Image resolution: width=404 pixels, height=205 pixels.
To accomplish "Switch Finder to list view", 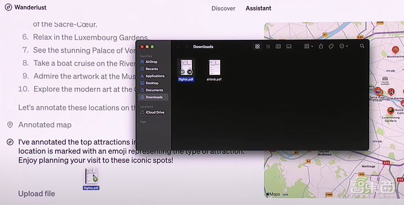I will point(268,46).
